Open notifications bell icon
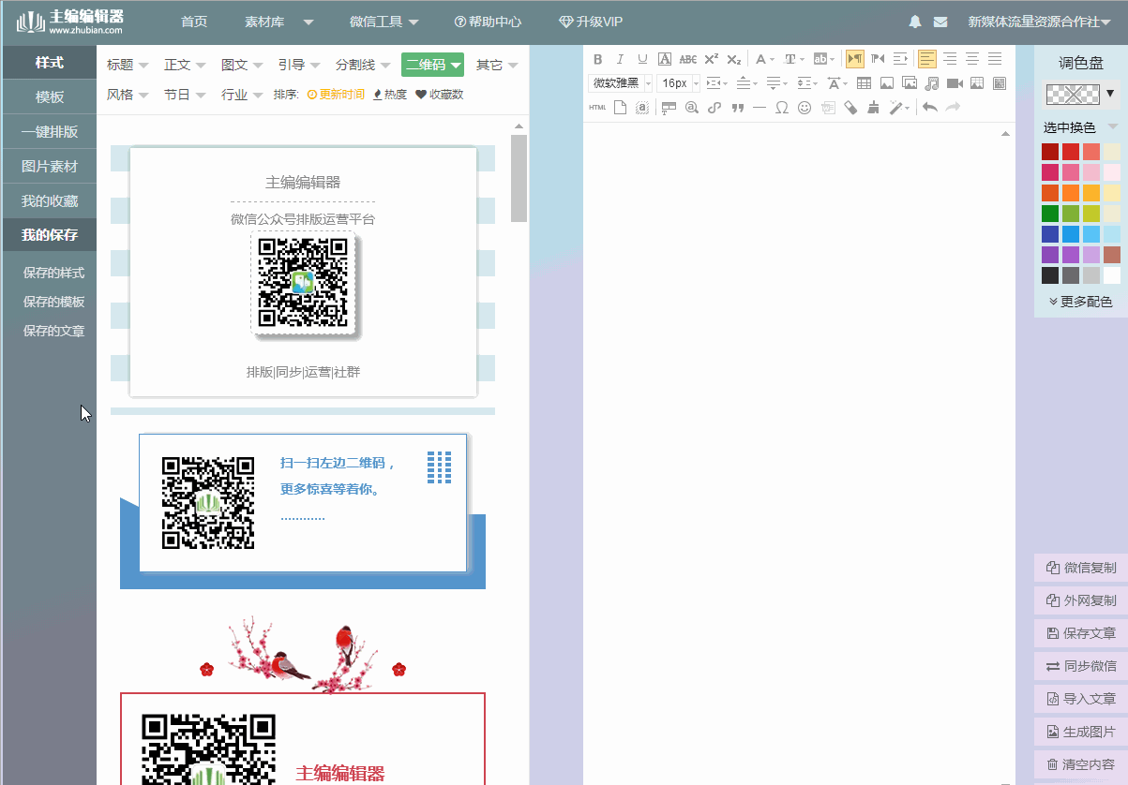The height and width of the screenshot is (785, 1128). point(915,22)
